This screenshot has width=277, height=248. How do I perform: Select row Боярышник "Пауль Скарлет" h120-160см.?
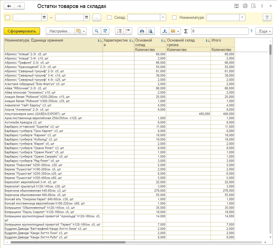coord(119,212)
